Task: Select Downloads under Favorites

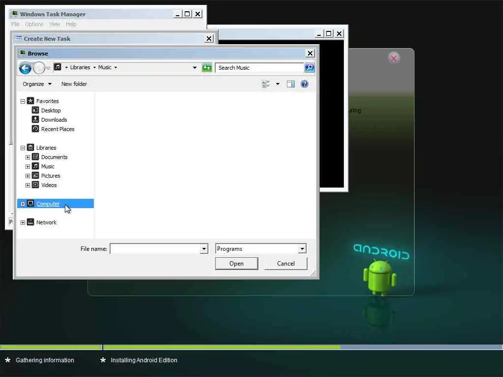Action: pos(54,120)
